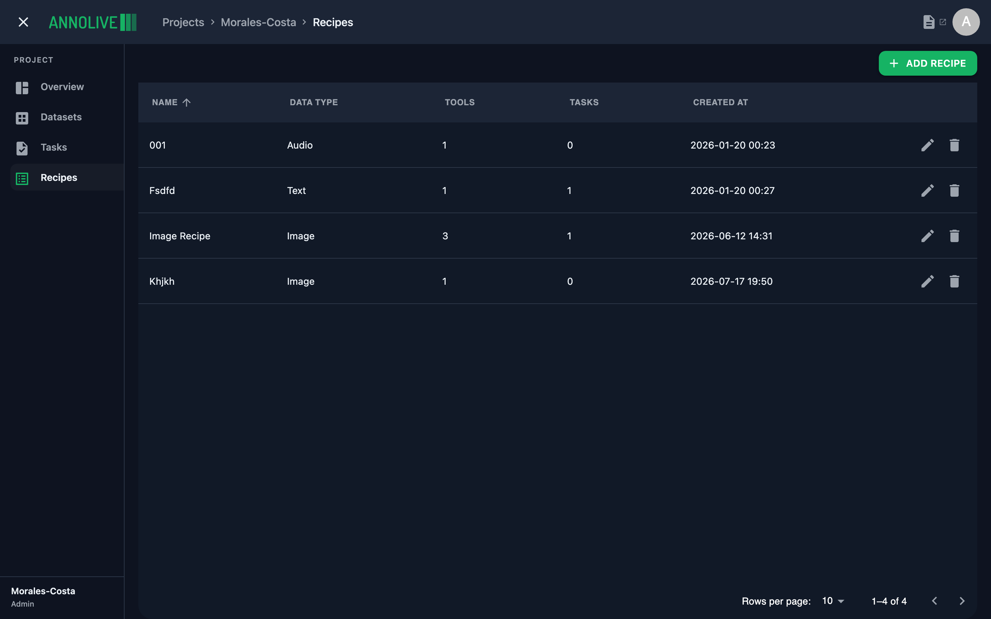Click the tools count 3 cell

[x=445, y=236]
